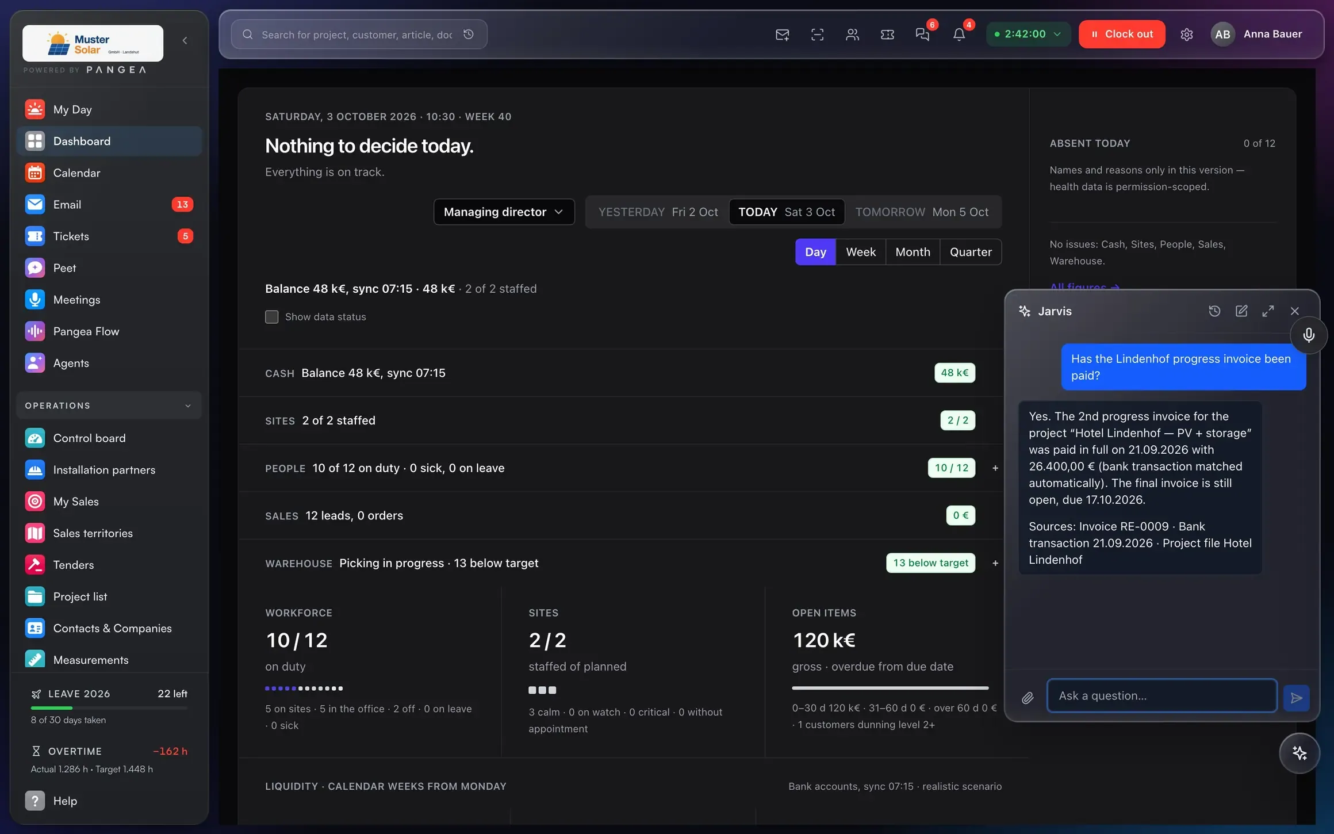This screenshot has width=1334, height=834.
Task: Expand the WAREHOUSE row plus sign
Action: click(995, 563)
